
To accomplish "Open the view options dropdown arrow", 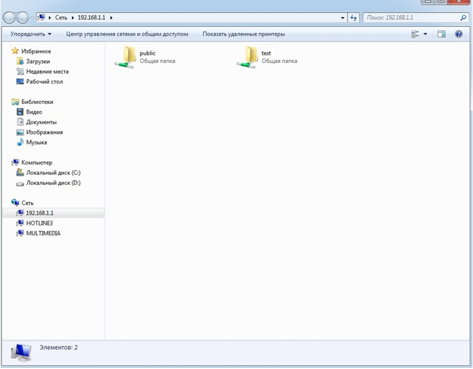I will (426, 34).
